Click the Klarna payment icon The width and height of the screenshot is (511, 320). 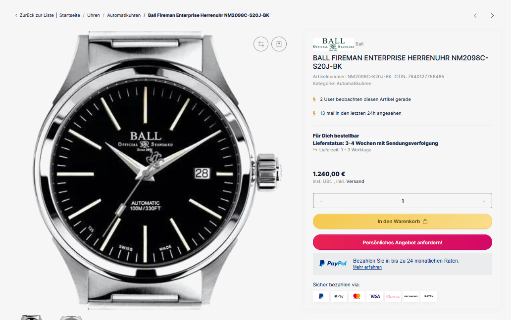393,296
